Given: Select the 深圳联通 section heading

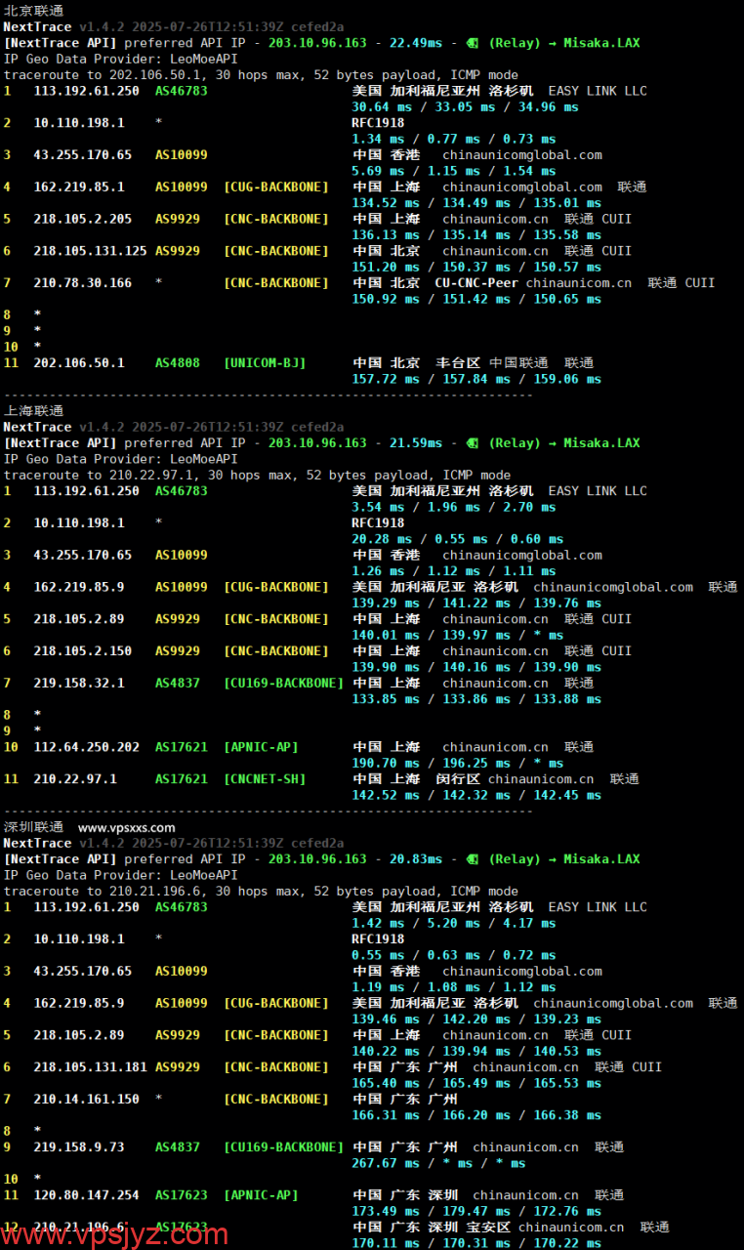Looking at the screenshot, I should pyautogui.click(x=33, y=827).
